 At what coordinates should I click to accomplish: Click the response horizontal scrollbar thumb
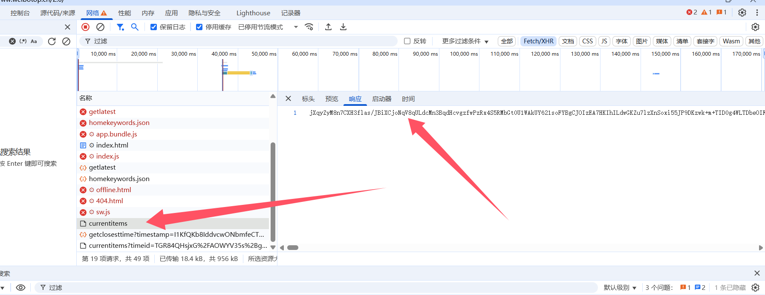293,247
